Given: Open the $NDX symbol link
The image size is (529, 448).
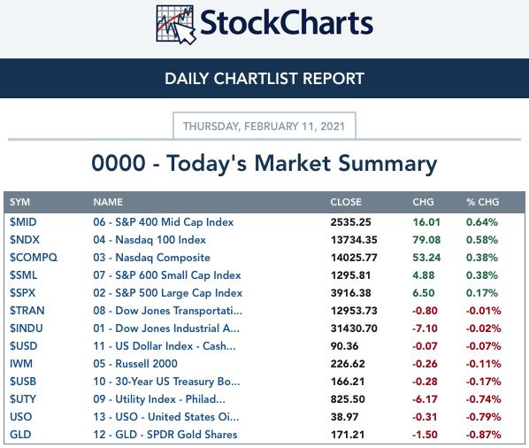Looking at the screenshot, I should click(x=24, y=240).
